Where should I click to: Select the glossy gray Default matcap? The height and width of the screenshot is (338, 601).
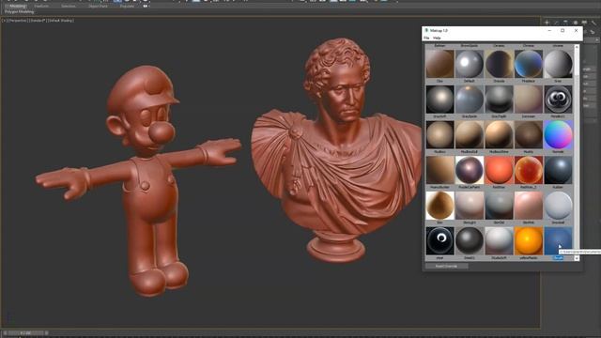(470, 64)
